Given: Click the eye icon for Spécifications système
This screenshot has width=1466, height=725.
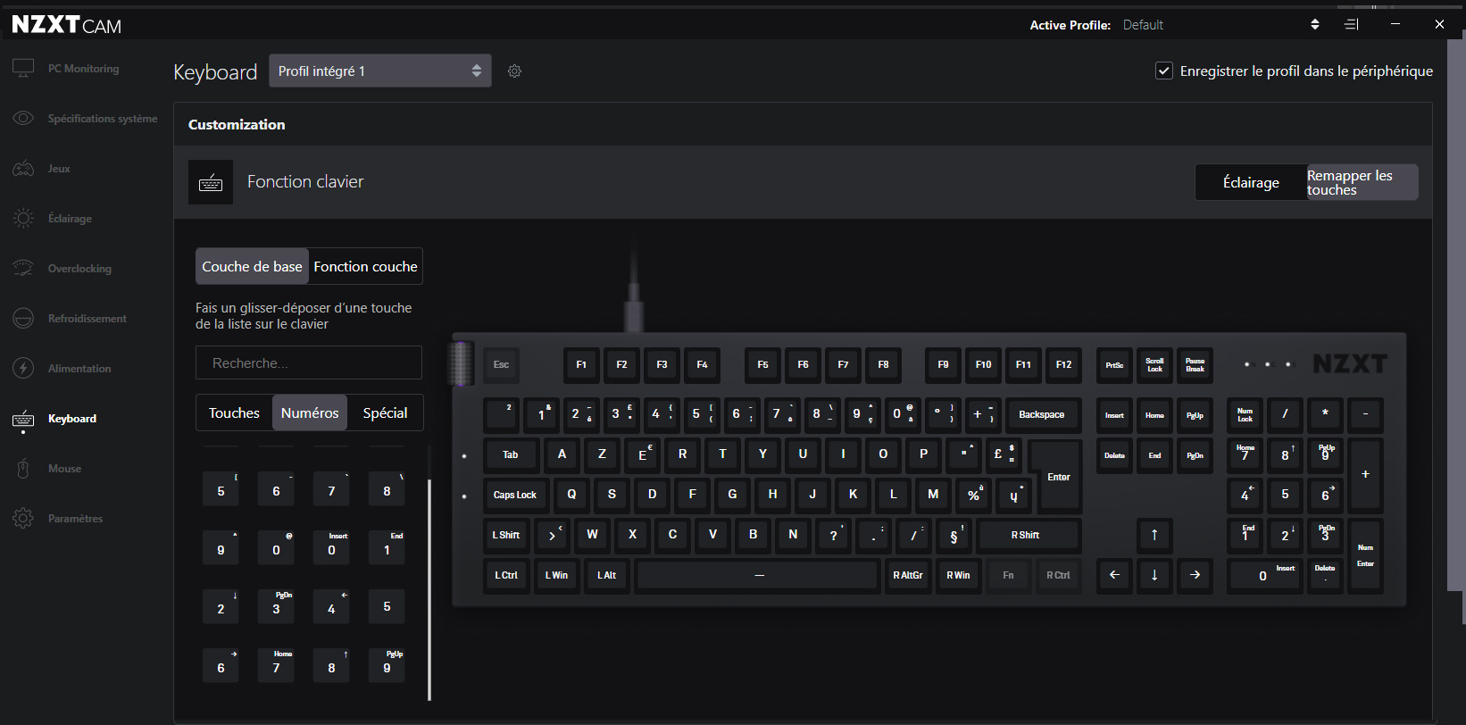Looking at the screenshot, I should [23, 119].
